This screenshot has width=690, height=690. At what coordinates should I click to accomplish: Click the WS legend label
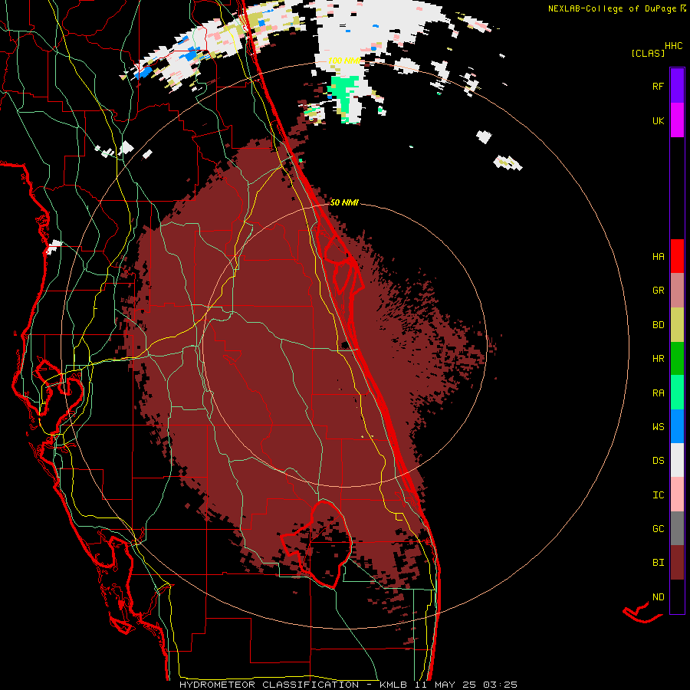(658, 427)
